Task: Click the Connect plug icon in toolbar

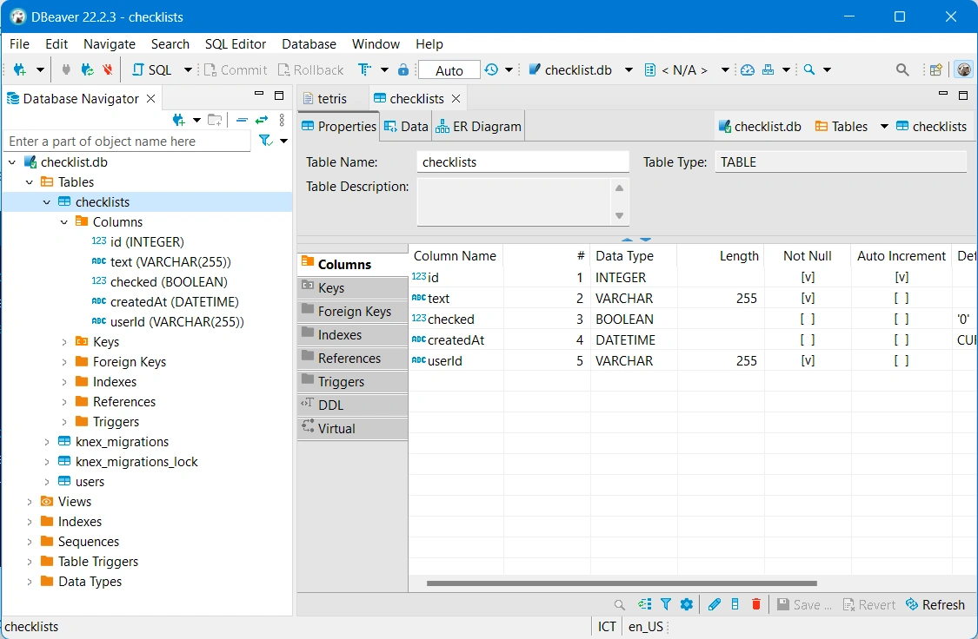Action: [66, 69]
